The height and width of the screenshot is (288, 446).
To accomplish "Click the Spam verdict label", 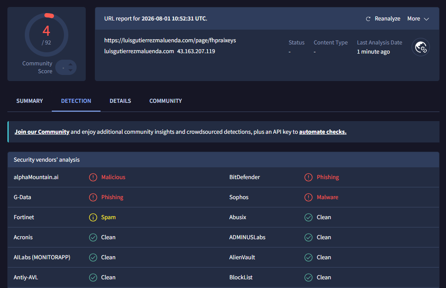I will (108, 217).
